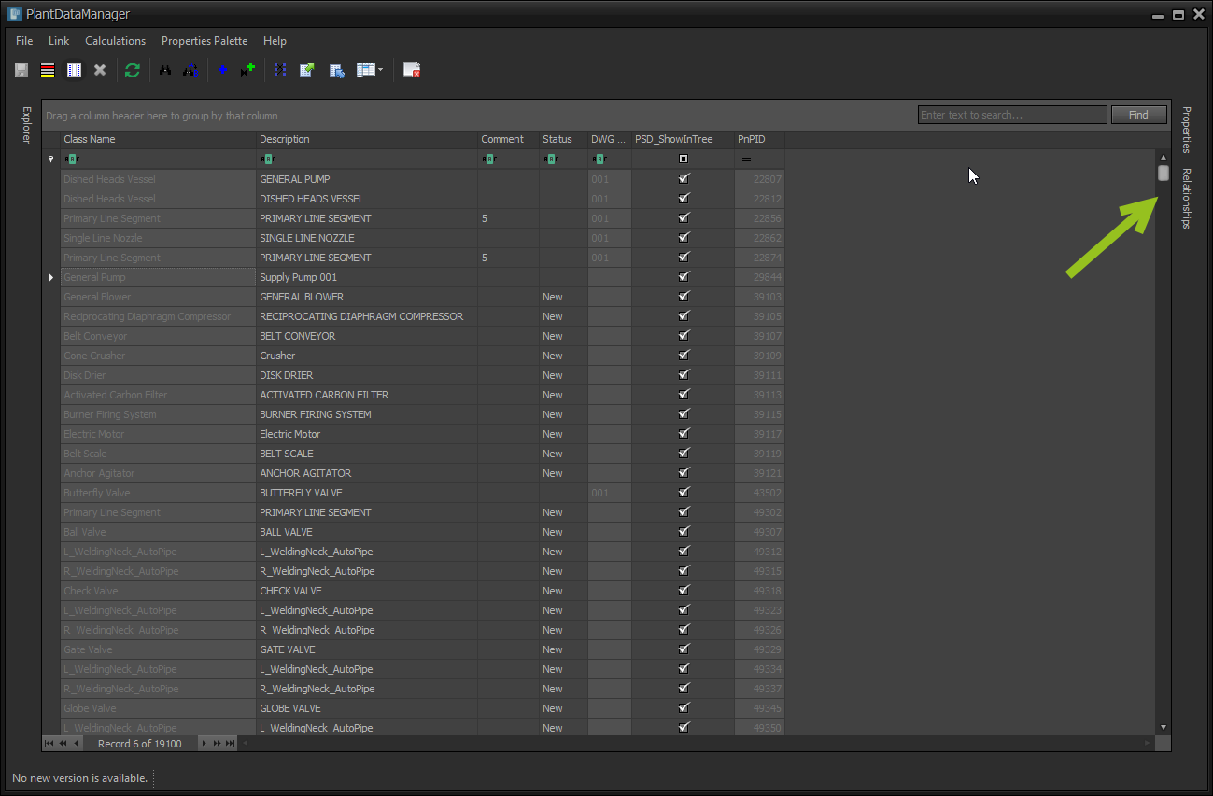Click the vertical scrollbar up arrow
This screenshot has width=1213, height=796.
coord(1164,157)
